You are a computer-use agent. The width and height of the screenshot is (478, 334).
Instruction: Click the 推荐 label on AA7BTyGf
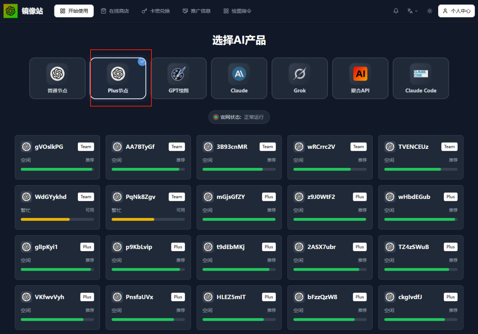pyautogui.click(x=181, y=160)
